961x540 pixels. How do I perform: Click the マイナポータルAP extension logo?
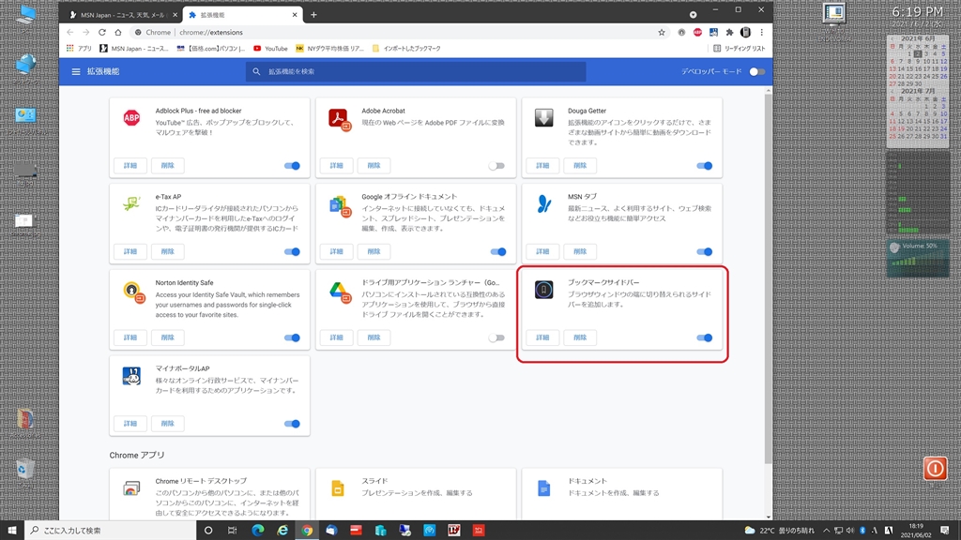click(x=131, y=376)
